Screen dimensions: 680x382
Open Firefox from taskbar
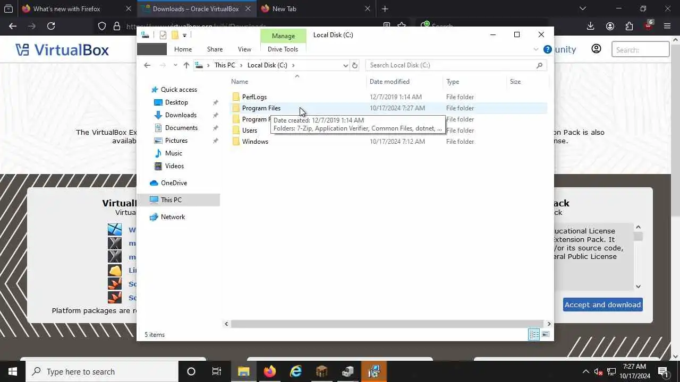click(270, 371)
